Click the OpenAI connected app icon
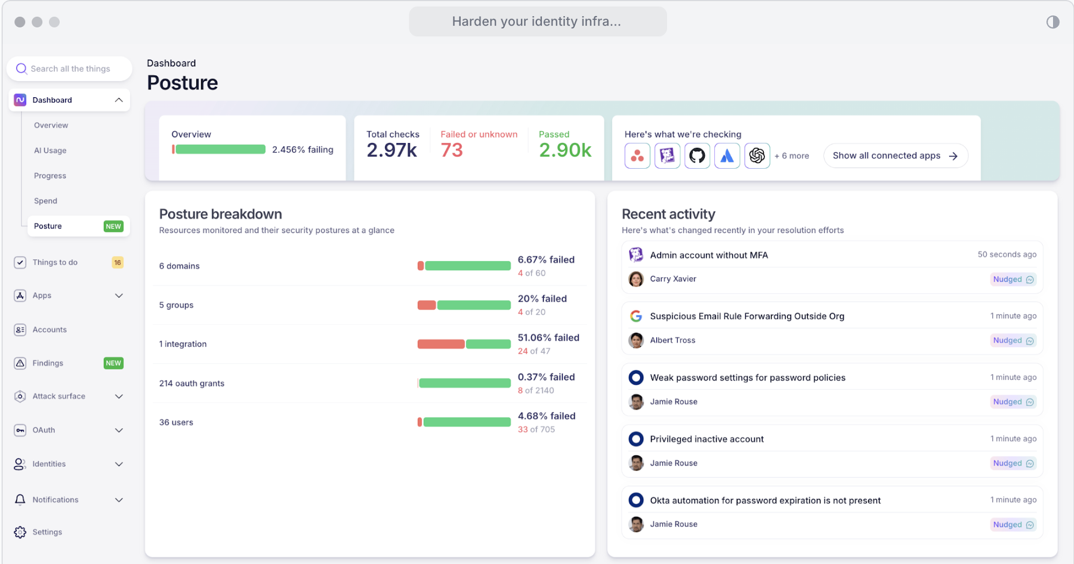The width and height of the screenshot is (1074, 564). [x=757, y=156]
